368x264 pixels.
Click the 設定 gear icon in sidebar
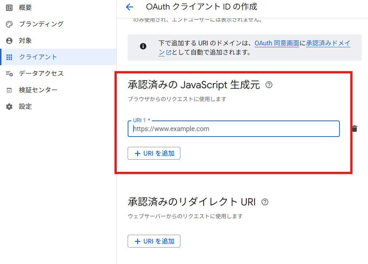pyautogui.click(x=10, y=107)
